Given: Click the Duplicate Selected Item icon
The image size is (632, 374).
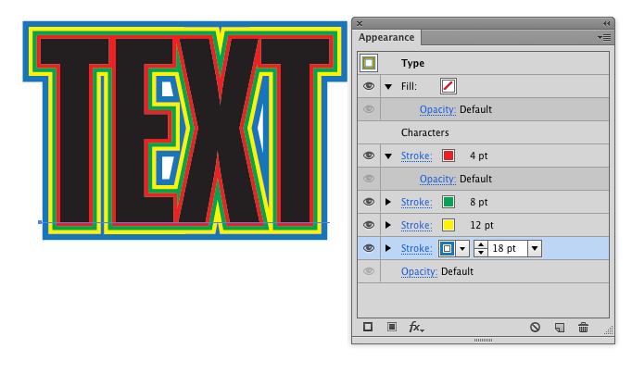Looking at the screenshot, I should click(x=560, y=328).
